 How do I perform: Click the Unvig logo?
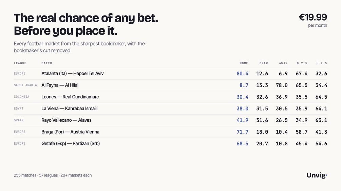[x=317, y=175]
